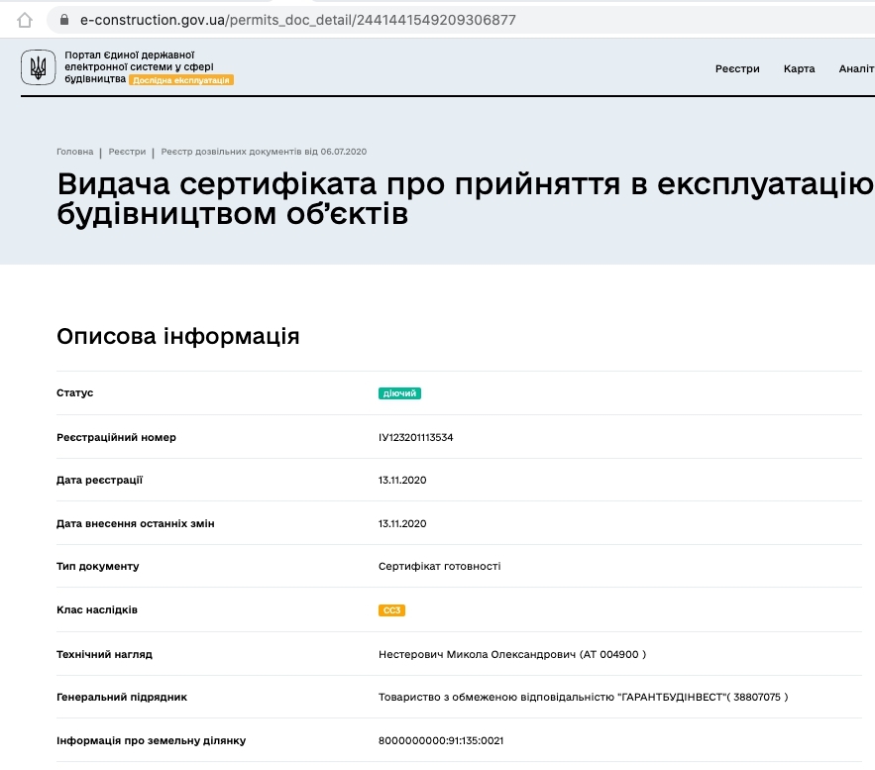Click the address bar URL field
Screen dimensions: 875x770
coord(463,20)
